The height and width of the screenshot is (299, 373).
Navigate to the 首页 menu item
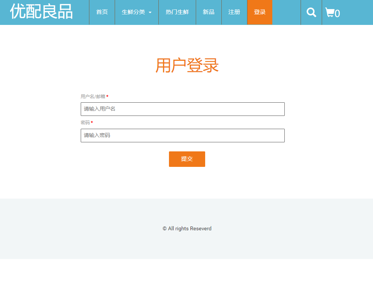101,12
